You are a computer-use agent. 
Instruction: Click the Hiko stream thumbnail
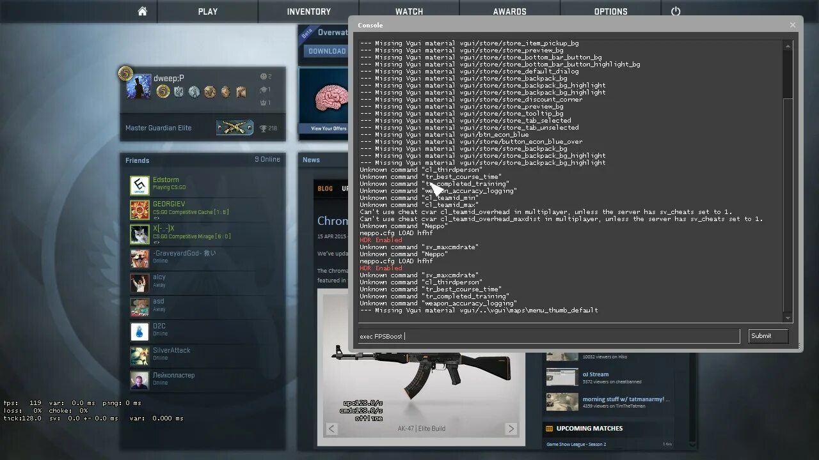tap(562, 355)
